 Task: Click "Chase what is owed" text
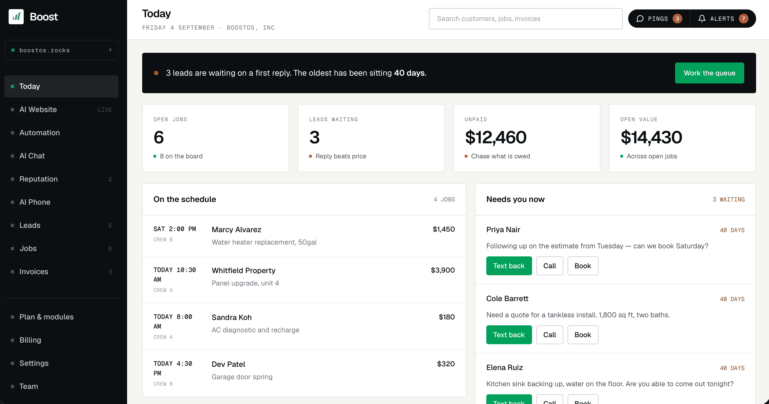pos(500,156)
